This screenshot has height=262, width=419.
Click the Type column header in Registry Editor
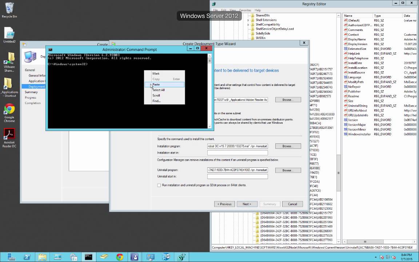click(x=387, y=16)
